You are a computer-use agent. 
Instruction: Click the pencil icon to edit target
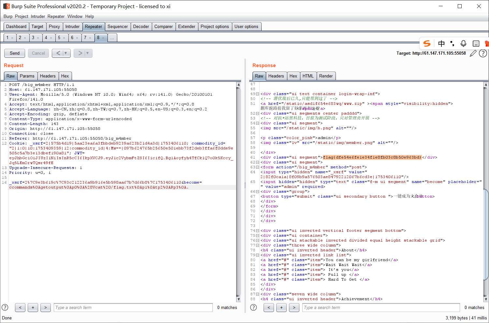point(473,53)
